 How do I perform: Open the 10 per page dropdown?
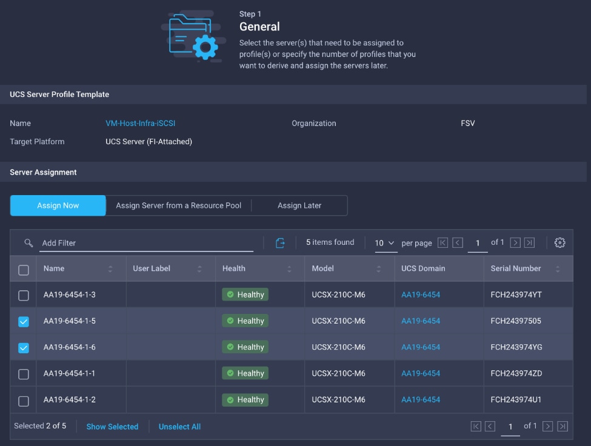point(385,244)
